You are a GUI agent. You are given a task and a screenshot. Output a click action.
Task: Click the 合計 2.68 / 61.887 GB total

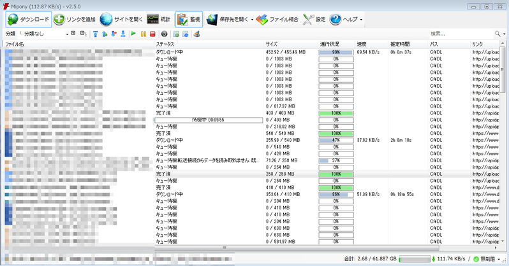[370, 259]
